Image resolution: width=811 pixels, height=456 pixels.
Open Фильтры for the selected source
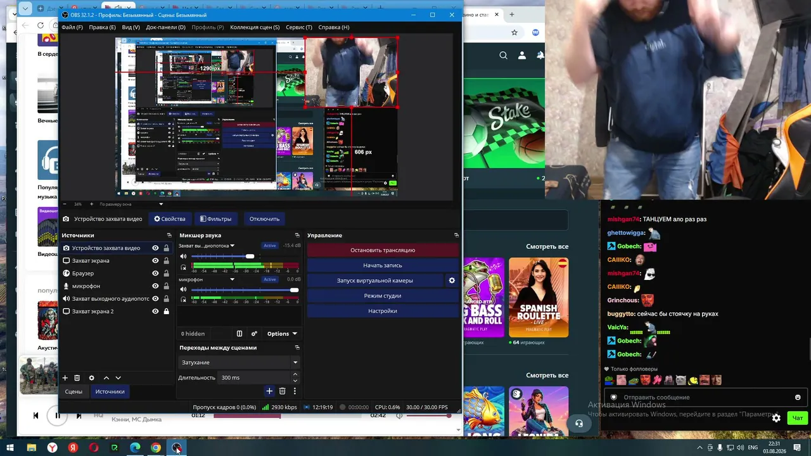215,219
